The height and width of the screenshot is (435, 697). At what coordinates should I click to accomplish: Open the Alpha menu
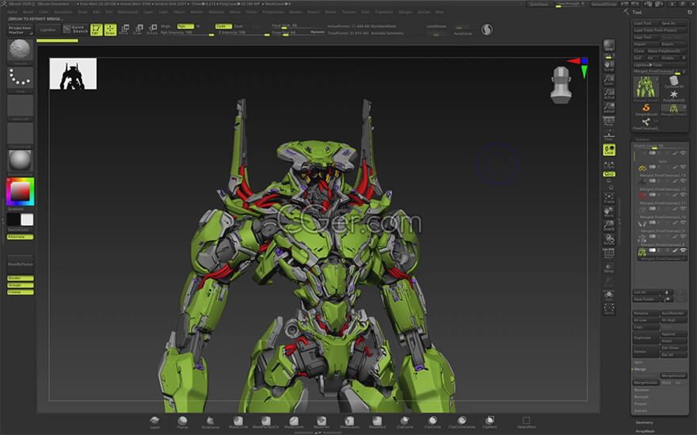(13, 12)
